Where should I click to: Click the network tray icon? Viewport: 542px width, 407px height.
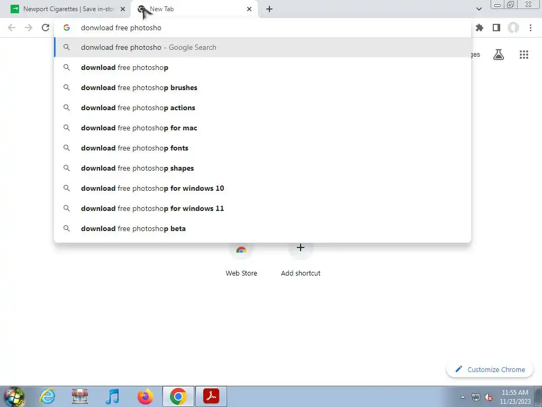pos(476,397)
